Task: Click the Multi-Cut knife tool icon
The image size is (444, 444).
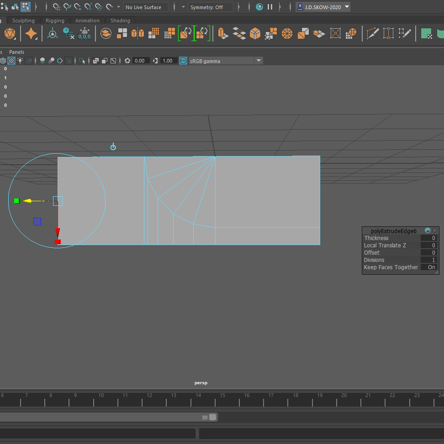Action: click(373, 33)
